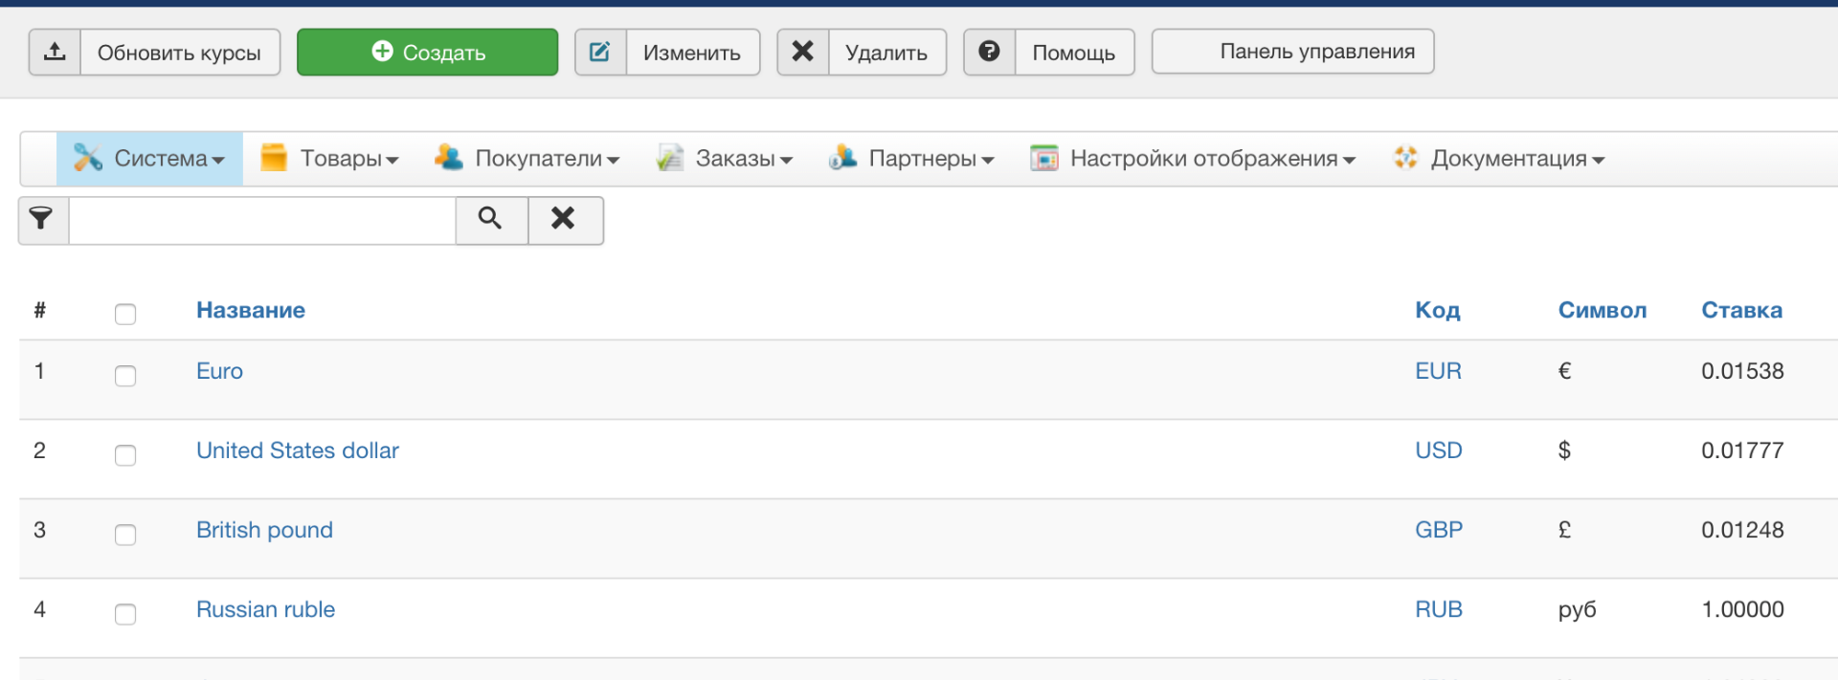1838x680 pixels.
Task: Click the Настройки отображения menu icon
Action: point(1043,159)
